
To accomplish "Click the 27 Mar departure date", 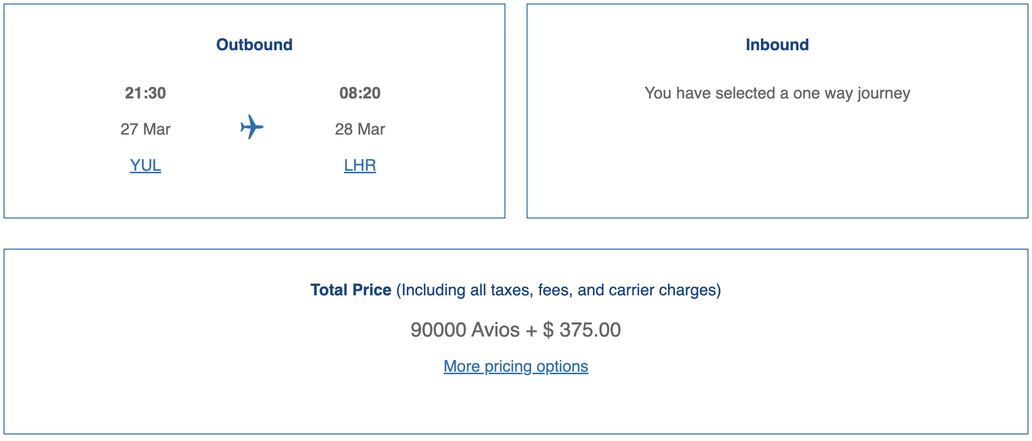I will 145,129.
